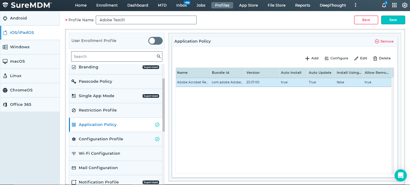Open the settings gear icon
This screenshot has height=185, width=410.
click(x=405, y=5)
